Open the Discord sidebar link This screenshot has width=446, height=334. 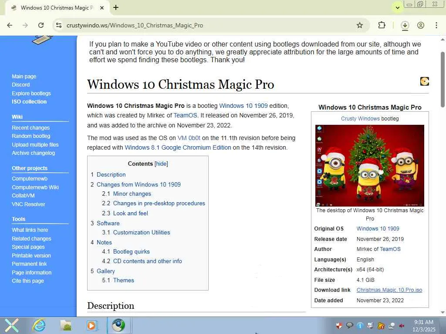(x=20, y=85)
